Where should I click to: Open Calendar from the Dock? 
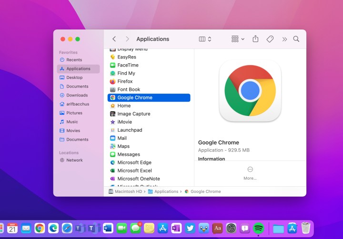(12, 228)
